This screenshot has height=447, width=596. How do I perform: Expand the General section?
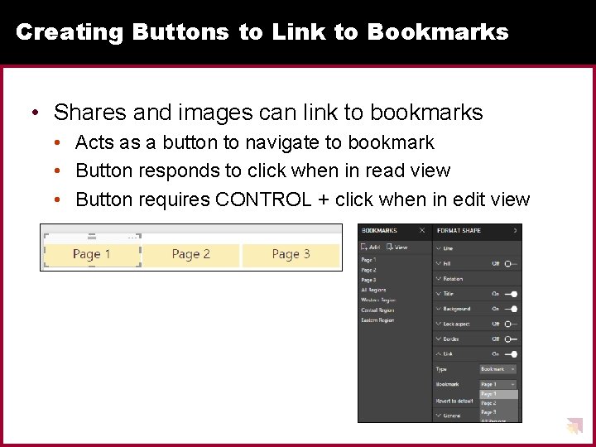coord(448,416)
